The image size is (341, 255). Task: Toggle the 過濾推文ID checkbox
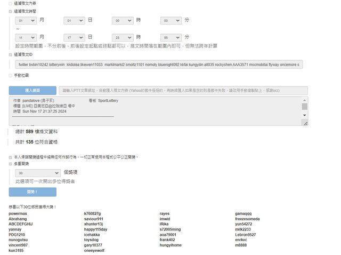[11, 54]
